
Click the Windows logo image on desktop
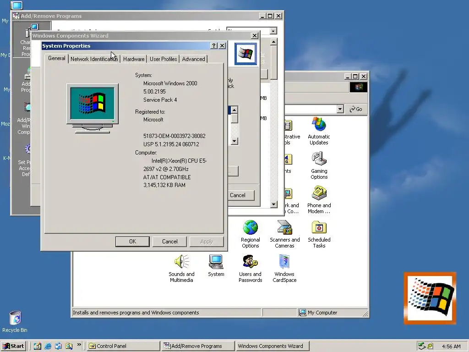(430, 298)
